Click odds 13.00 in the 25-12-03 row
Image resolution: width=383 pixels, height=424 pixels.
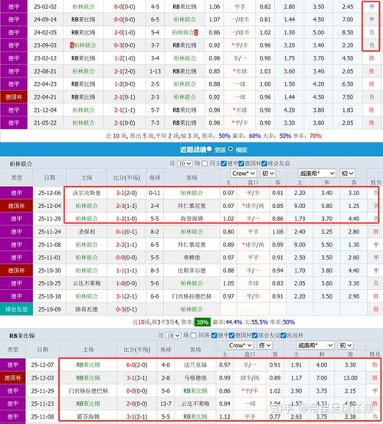tap(350, 378)
